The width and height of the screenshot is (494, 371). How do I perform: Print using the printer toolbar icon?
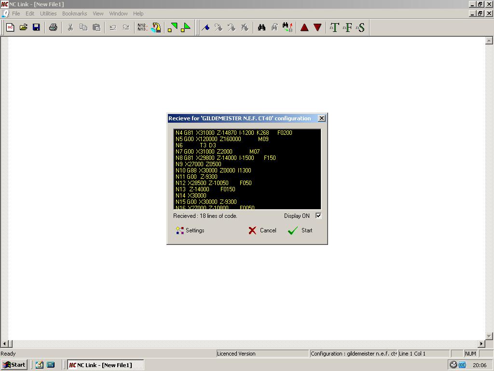53,28
